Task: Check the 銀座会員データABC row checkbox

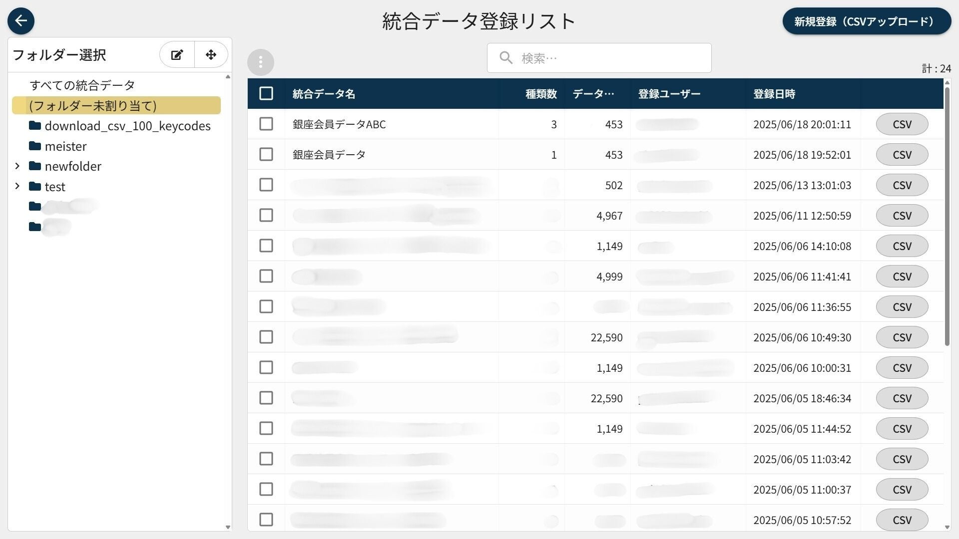Action: tap(266, 124)
